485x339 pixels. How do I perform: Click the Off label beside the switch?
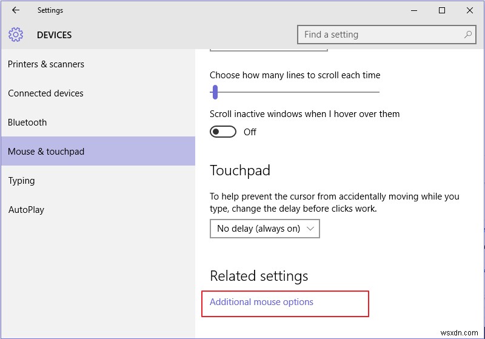pos(250,132)
